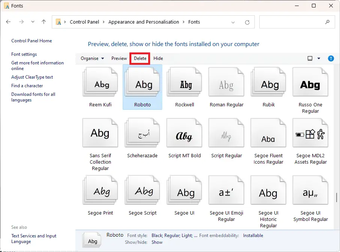Select the Segoe UI Symbol Regular icon
The height and width of the screenshot is (252, 340).
(x=310, y=190)
